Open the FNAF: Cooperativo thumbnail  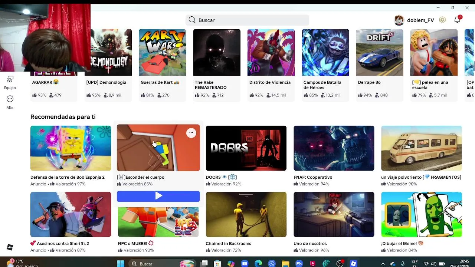[x=334, y=148]
